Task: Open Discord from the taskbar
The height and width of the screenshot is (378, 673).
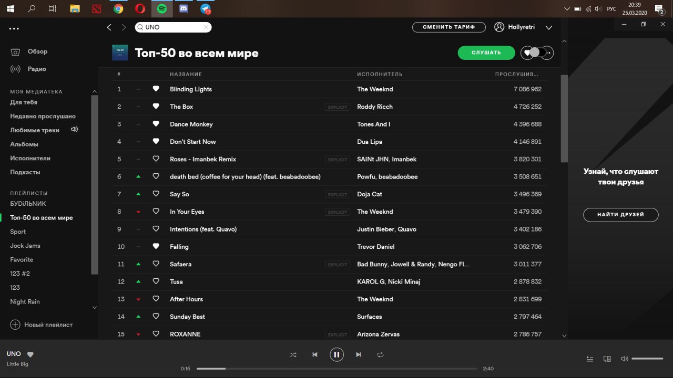Action: click(183, 9)
